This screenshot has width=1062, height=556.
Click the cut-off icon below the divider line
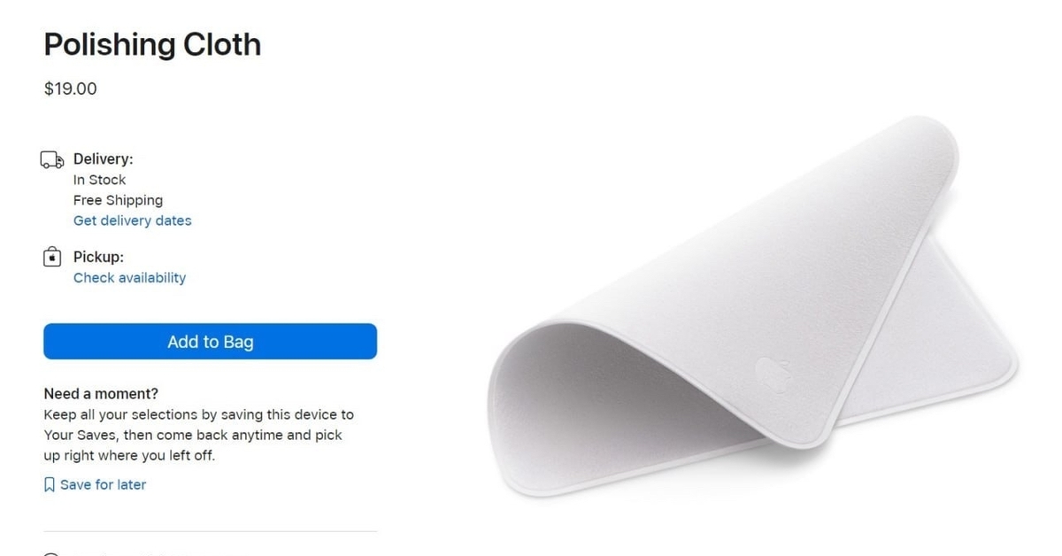52,554
